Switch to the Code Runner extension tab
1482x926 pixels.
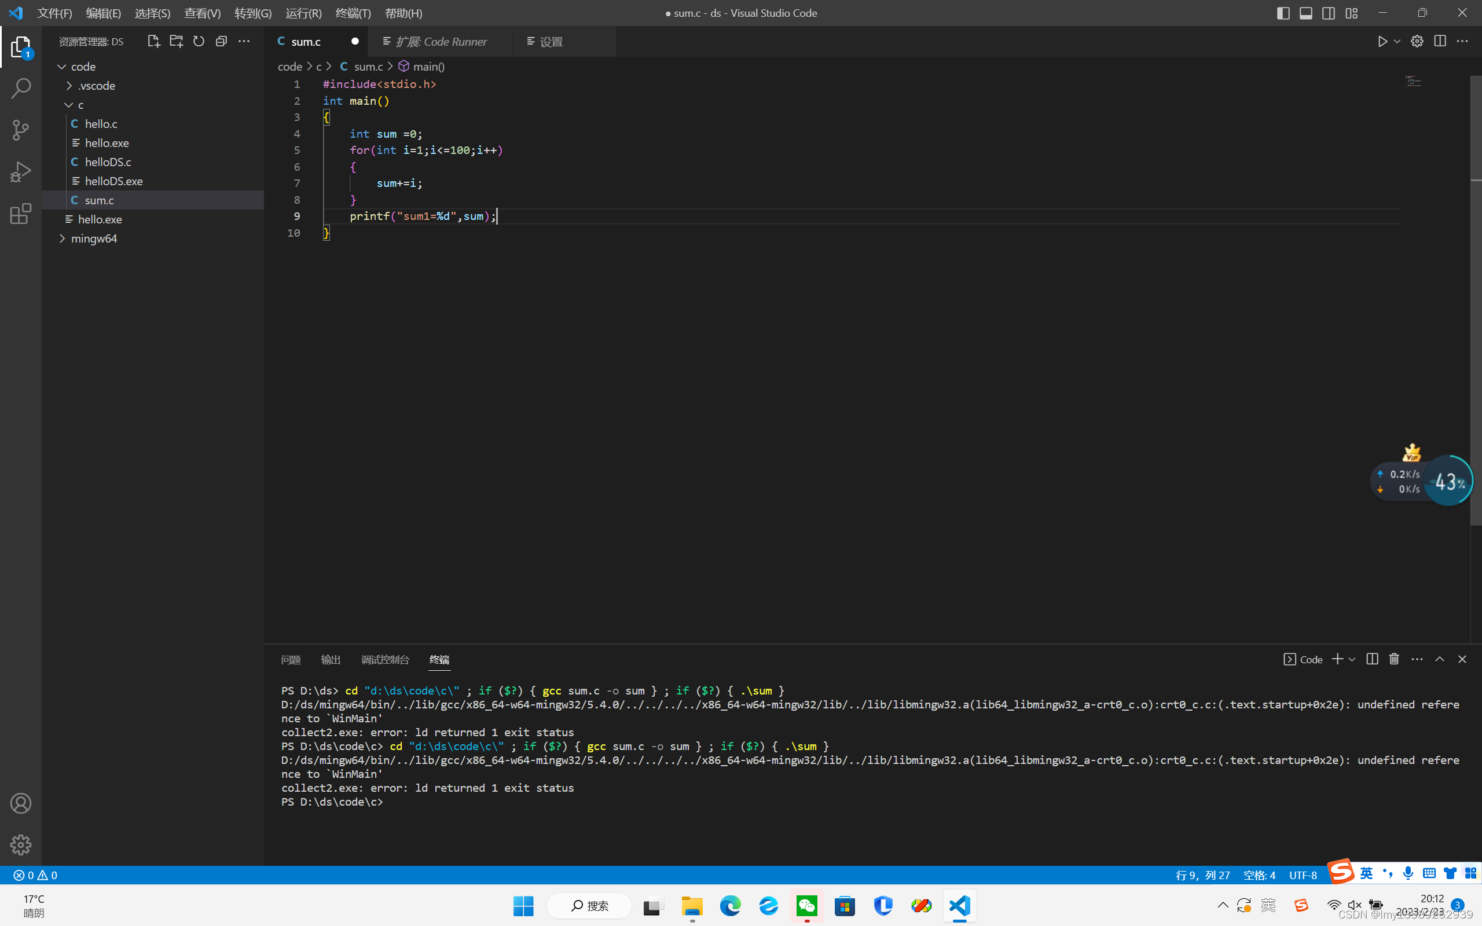(x=440, y=41)
